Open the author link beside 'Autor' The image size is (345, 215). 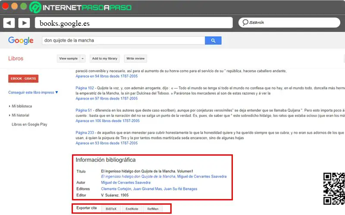(x=125, y=182)
